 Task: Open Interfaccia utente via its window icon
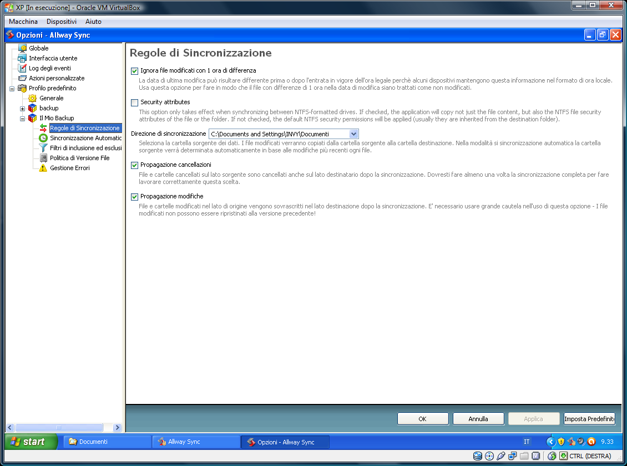22,58
